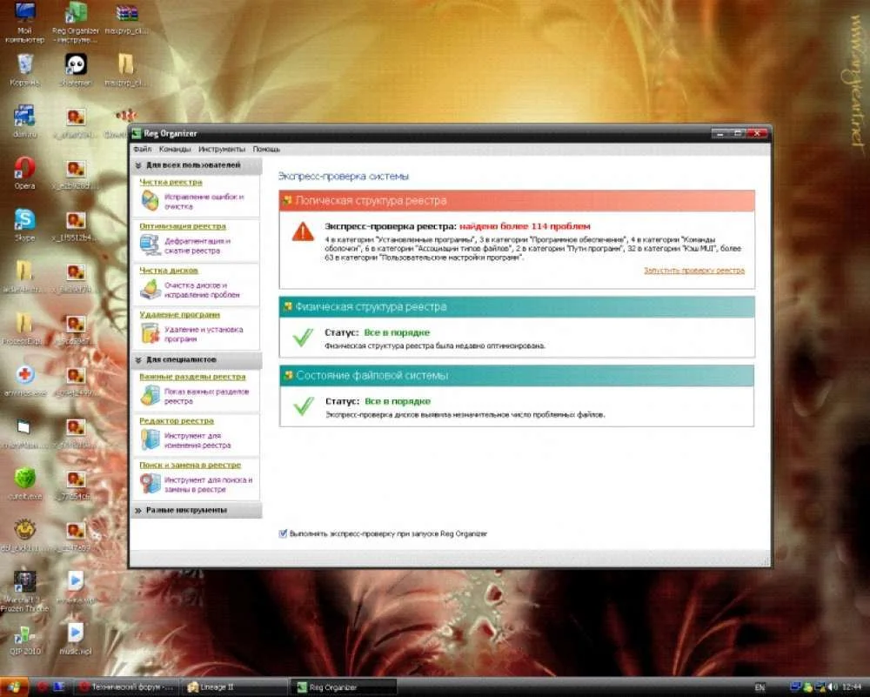870x697 pixels.
Task: Click the Помощь menu item
Action: 266,149
